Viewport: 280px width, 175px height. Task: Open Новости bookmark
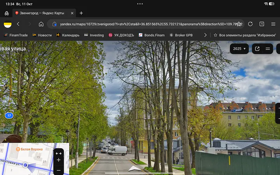(x=42, y=35)
